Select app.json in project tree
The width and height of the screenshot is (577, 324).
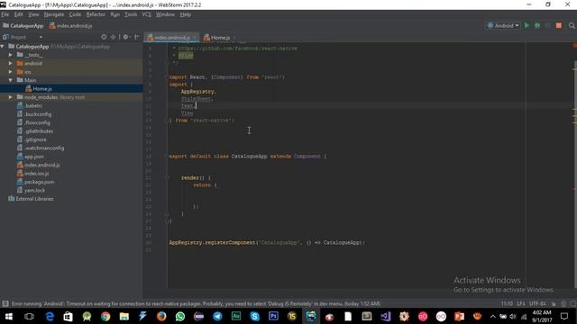(x=34, y=157)
